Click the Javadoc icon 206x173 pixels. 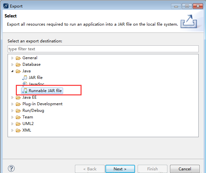[25, 84]
